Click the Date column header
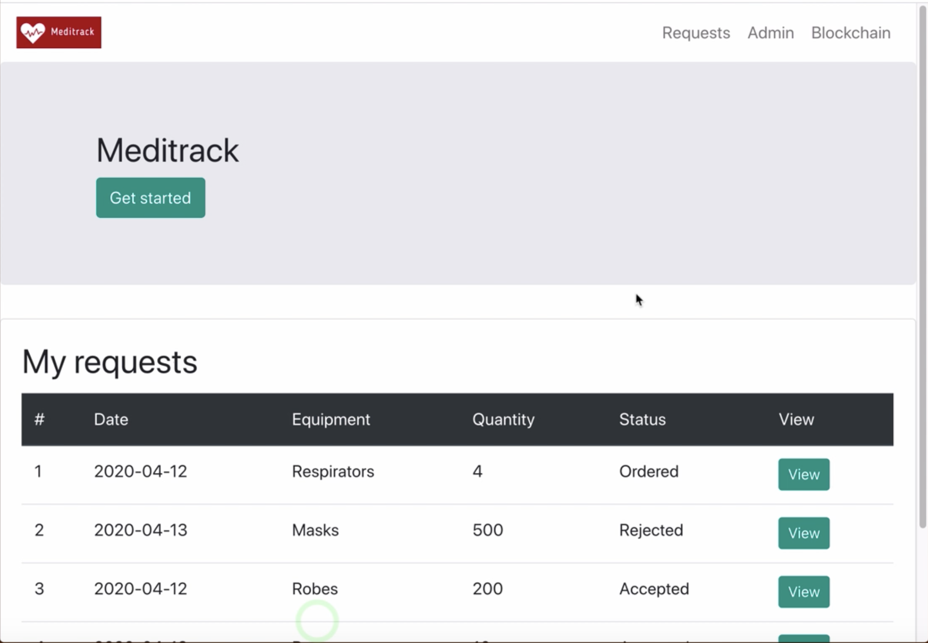Viewport: 928px width, 643px height. point(111,419)
